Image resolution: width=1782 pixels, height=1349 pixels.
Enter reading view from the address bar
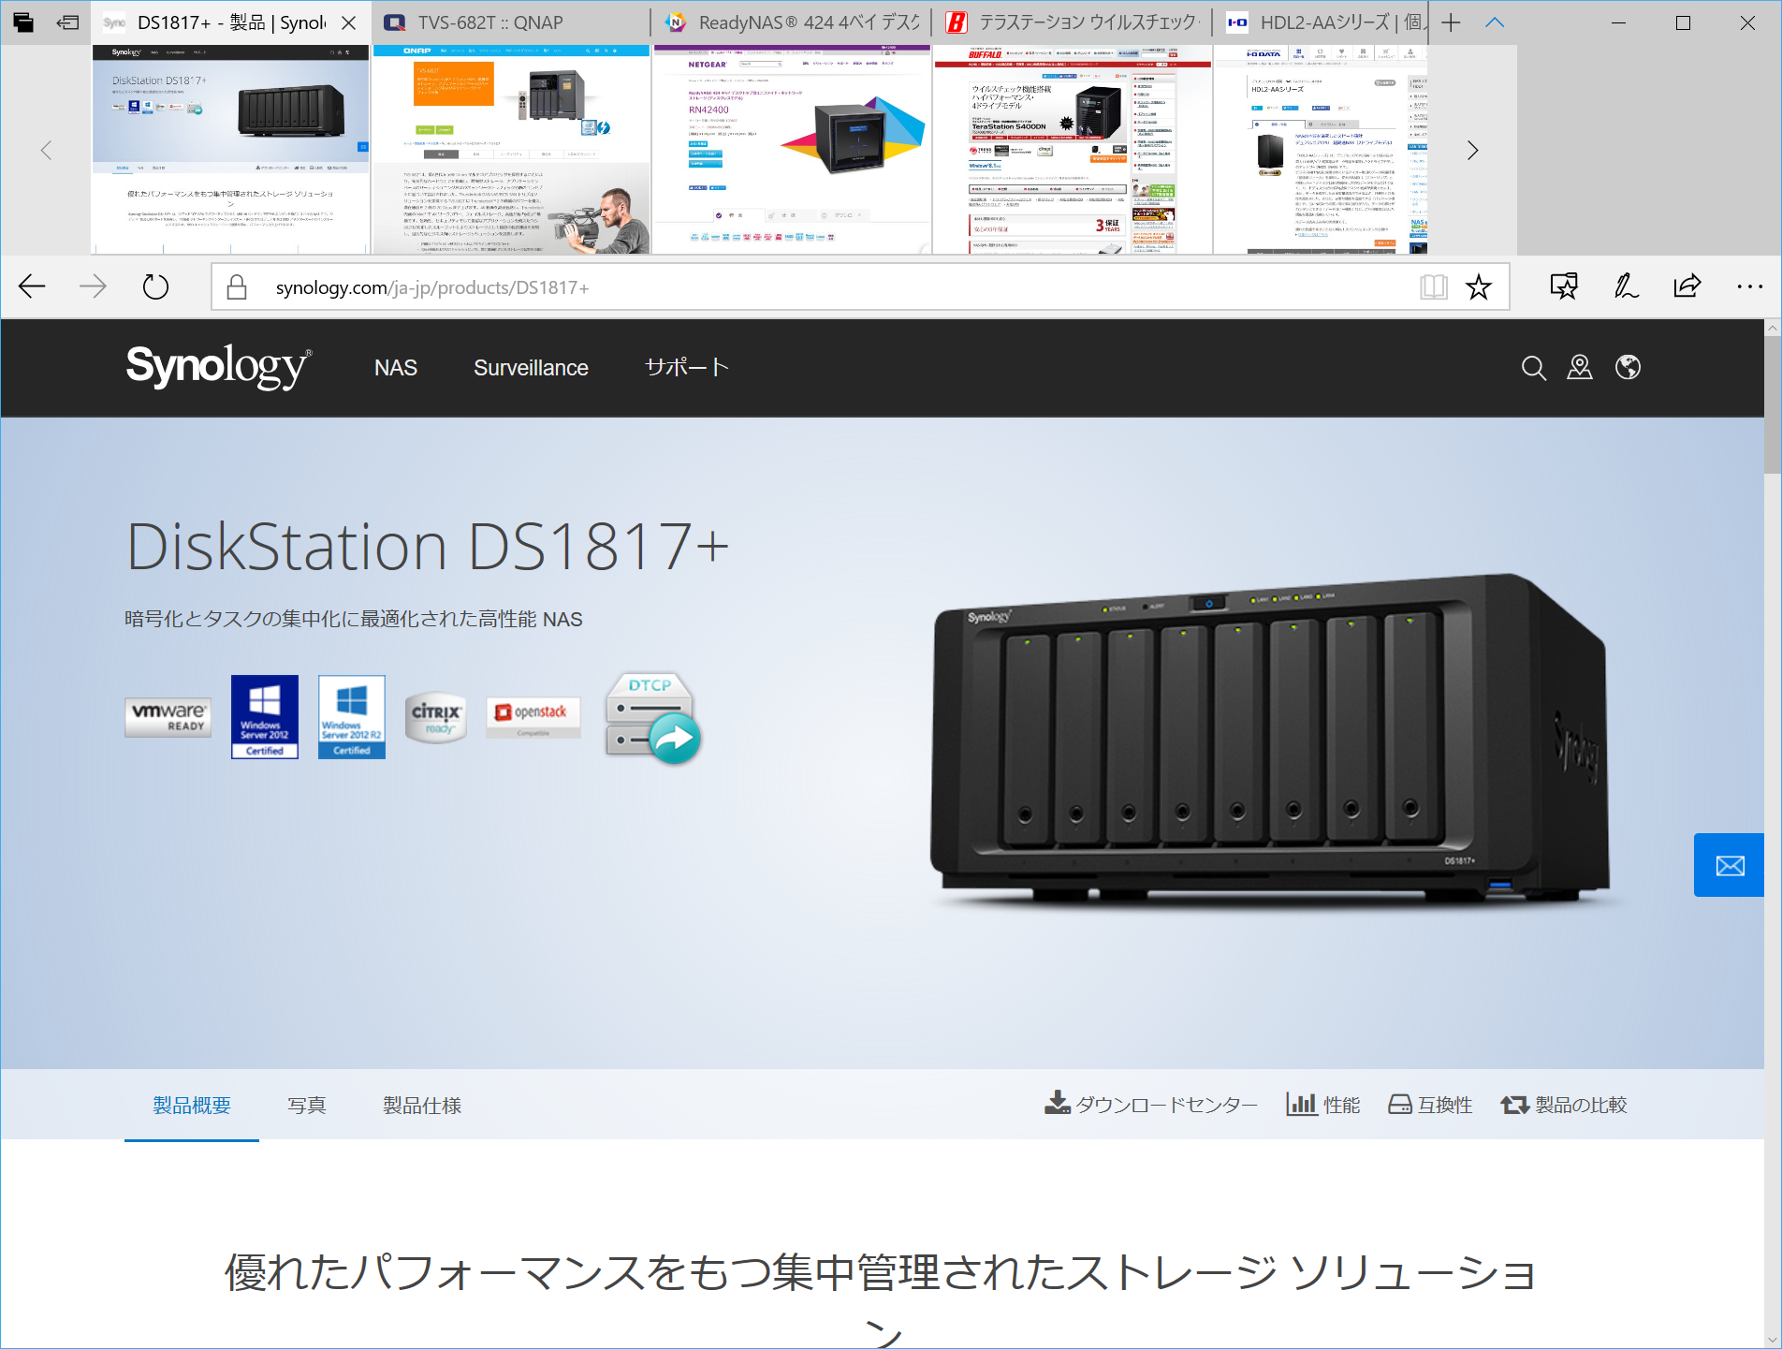(x=1433, y=286)
